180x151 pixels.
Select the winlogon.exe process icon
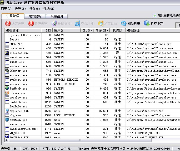(x=7, y=53)
